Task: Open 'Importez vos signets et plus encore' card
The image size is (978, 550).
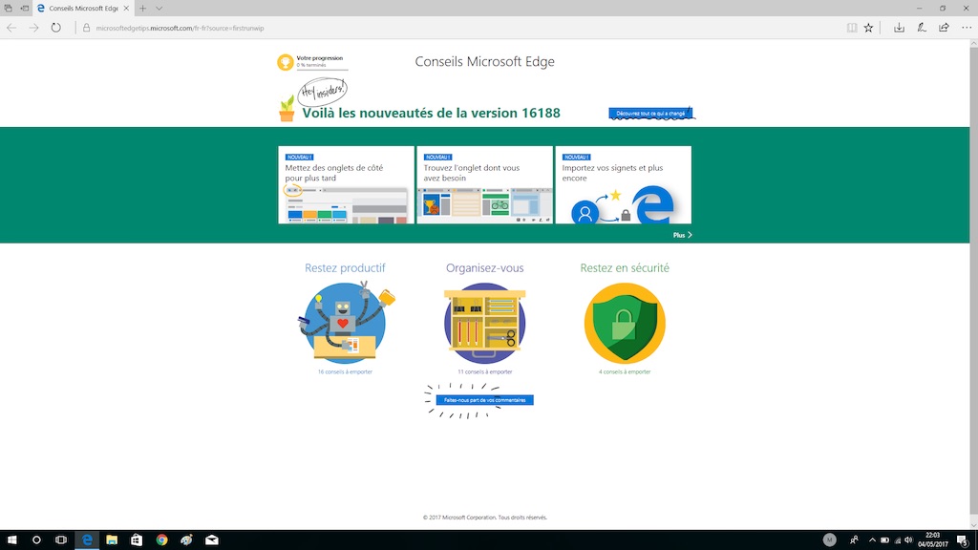Action: (x=623, y=185)
